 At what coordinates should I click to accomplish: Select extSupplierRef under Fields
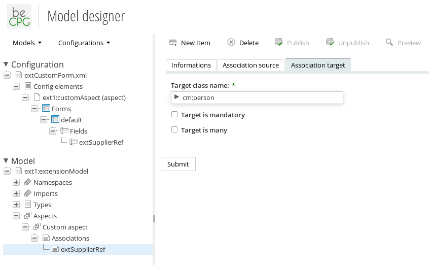point(101,142)
